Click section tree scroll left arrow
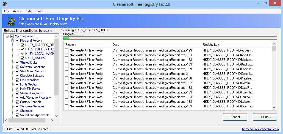 6,120
